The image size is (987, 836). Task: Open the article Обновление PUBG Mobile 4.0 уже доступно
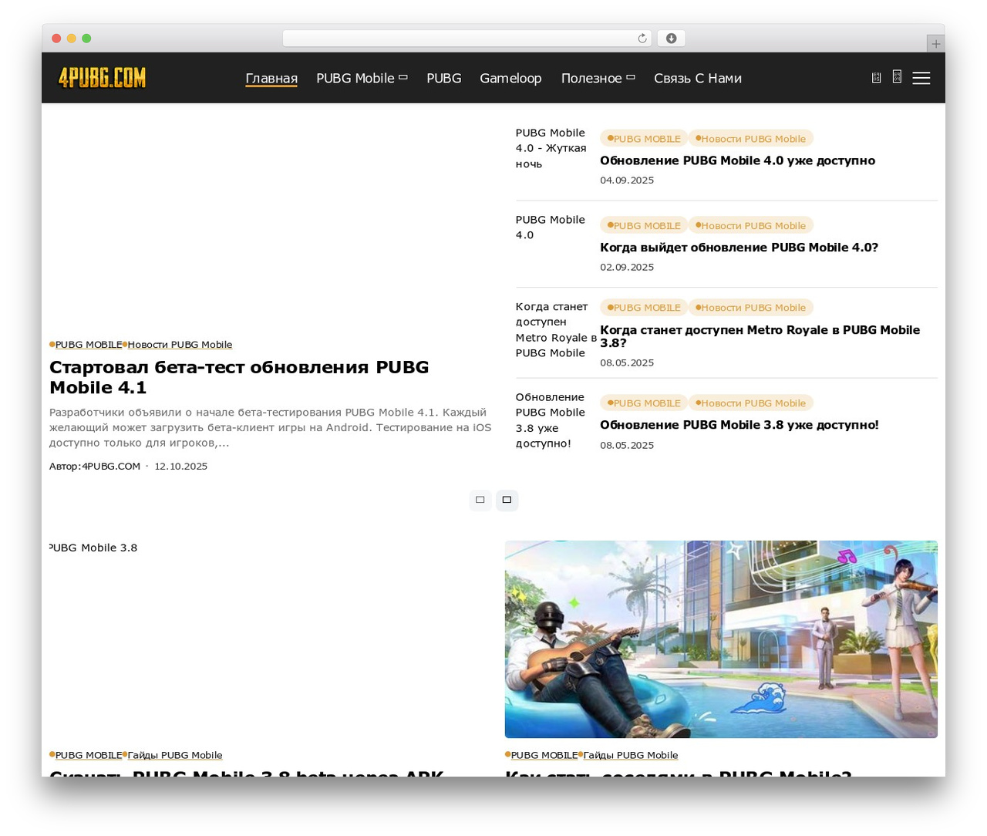pyautogui.click(x=737, y=160)
